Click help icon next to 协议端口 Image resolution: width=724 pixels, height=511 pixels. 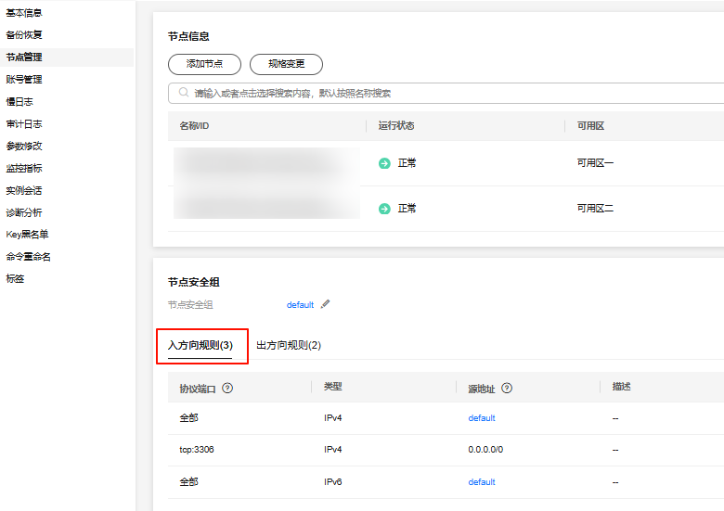(227, 388)
